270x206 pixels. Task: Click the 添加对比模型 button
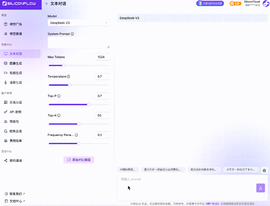(x=79, y=160)
